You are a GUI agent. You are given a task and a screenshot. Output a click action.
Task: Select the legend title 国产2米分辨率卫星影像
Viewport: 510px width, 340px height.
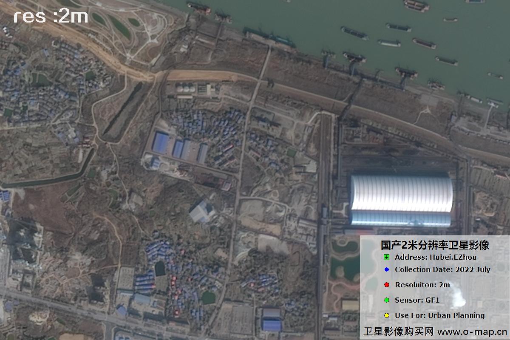point(435,245)
